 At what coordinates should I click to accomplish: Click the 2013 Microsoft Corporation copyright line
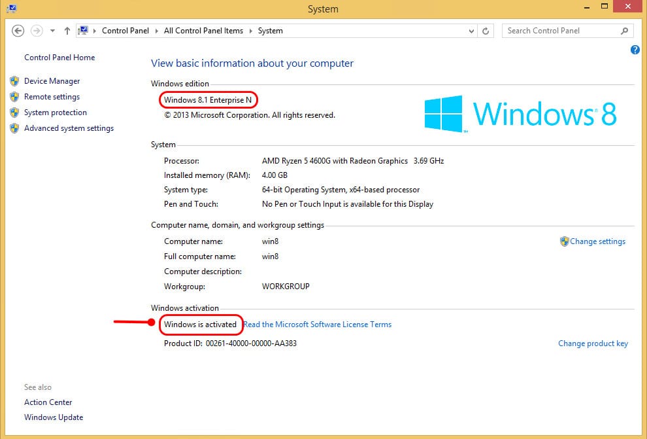point(250,115)
